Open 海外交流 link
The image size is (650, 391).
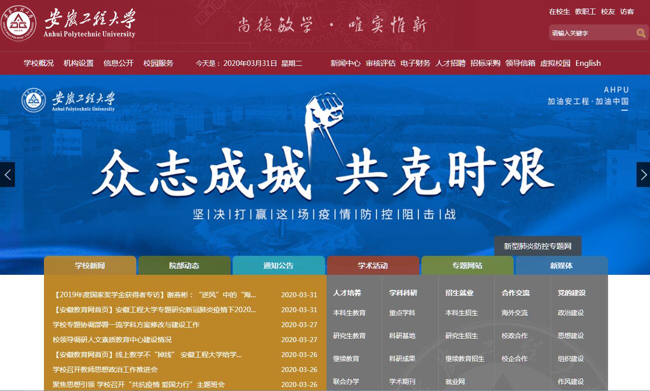515,313
